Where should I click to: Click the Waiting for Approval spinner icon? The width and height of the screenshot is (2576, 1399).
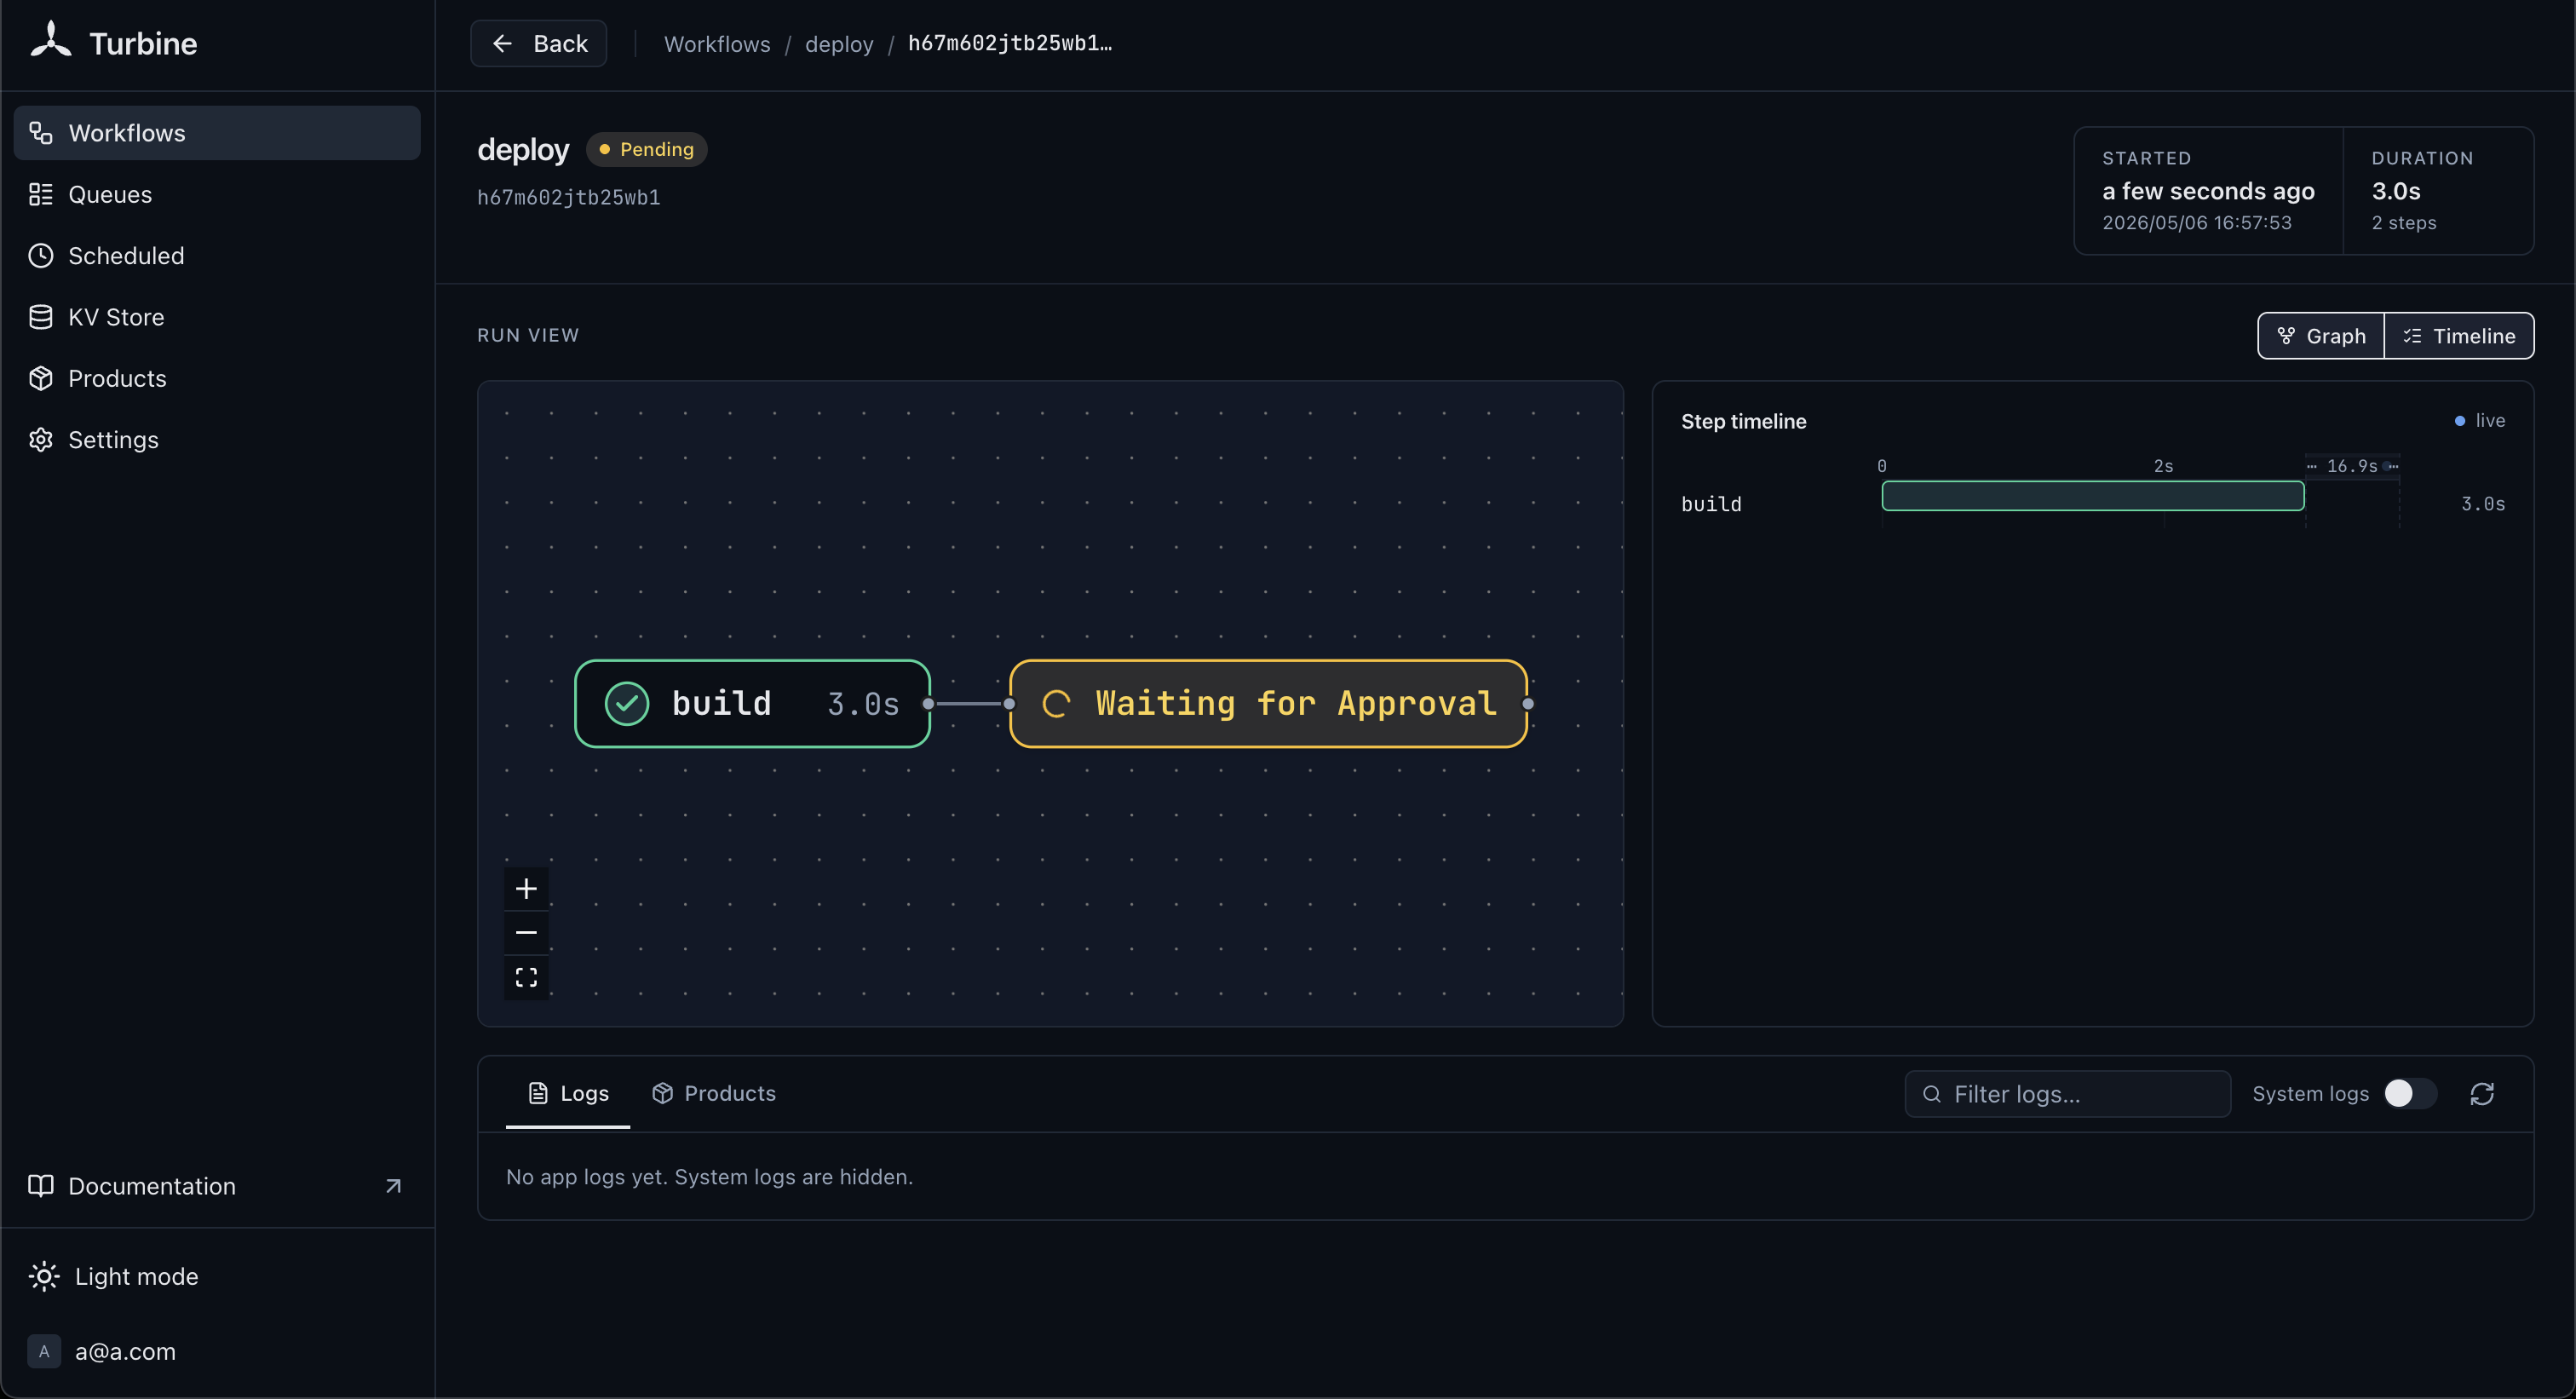[x=1057, y=704]
